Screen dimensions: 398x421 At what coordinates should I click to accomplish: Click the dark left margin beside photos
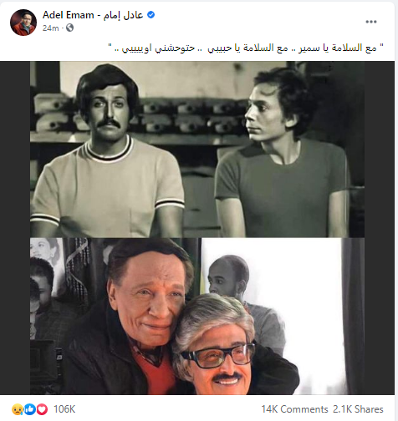click(x=15, y=228)
